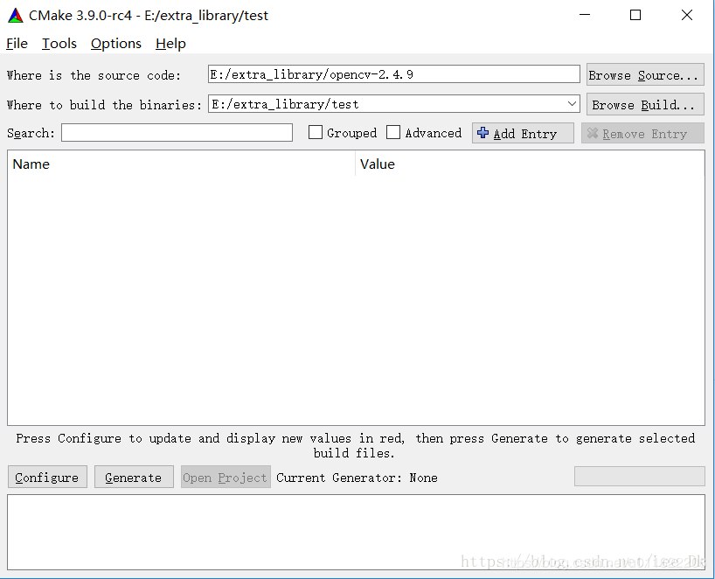Screen dimensions: 715x579
Task: Click the Generate button
Action: pyautogui.click(x=134, y=478)
